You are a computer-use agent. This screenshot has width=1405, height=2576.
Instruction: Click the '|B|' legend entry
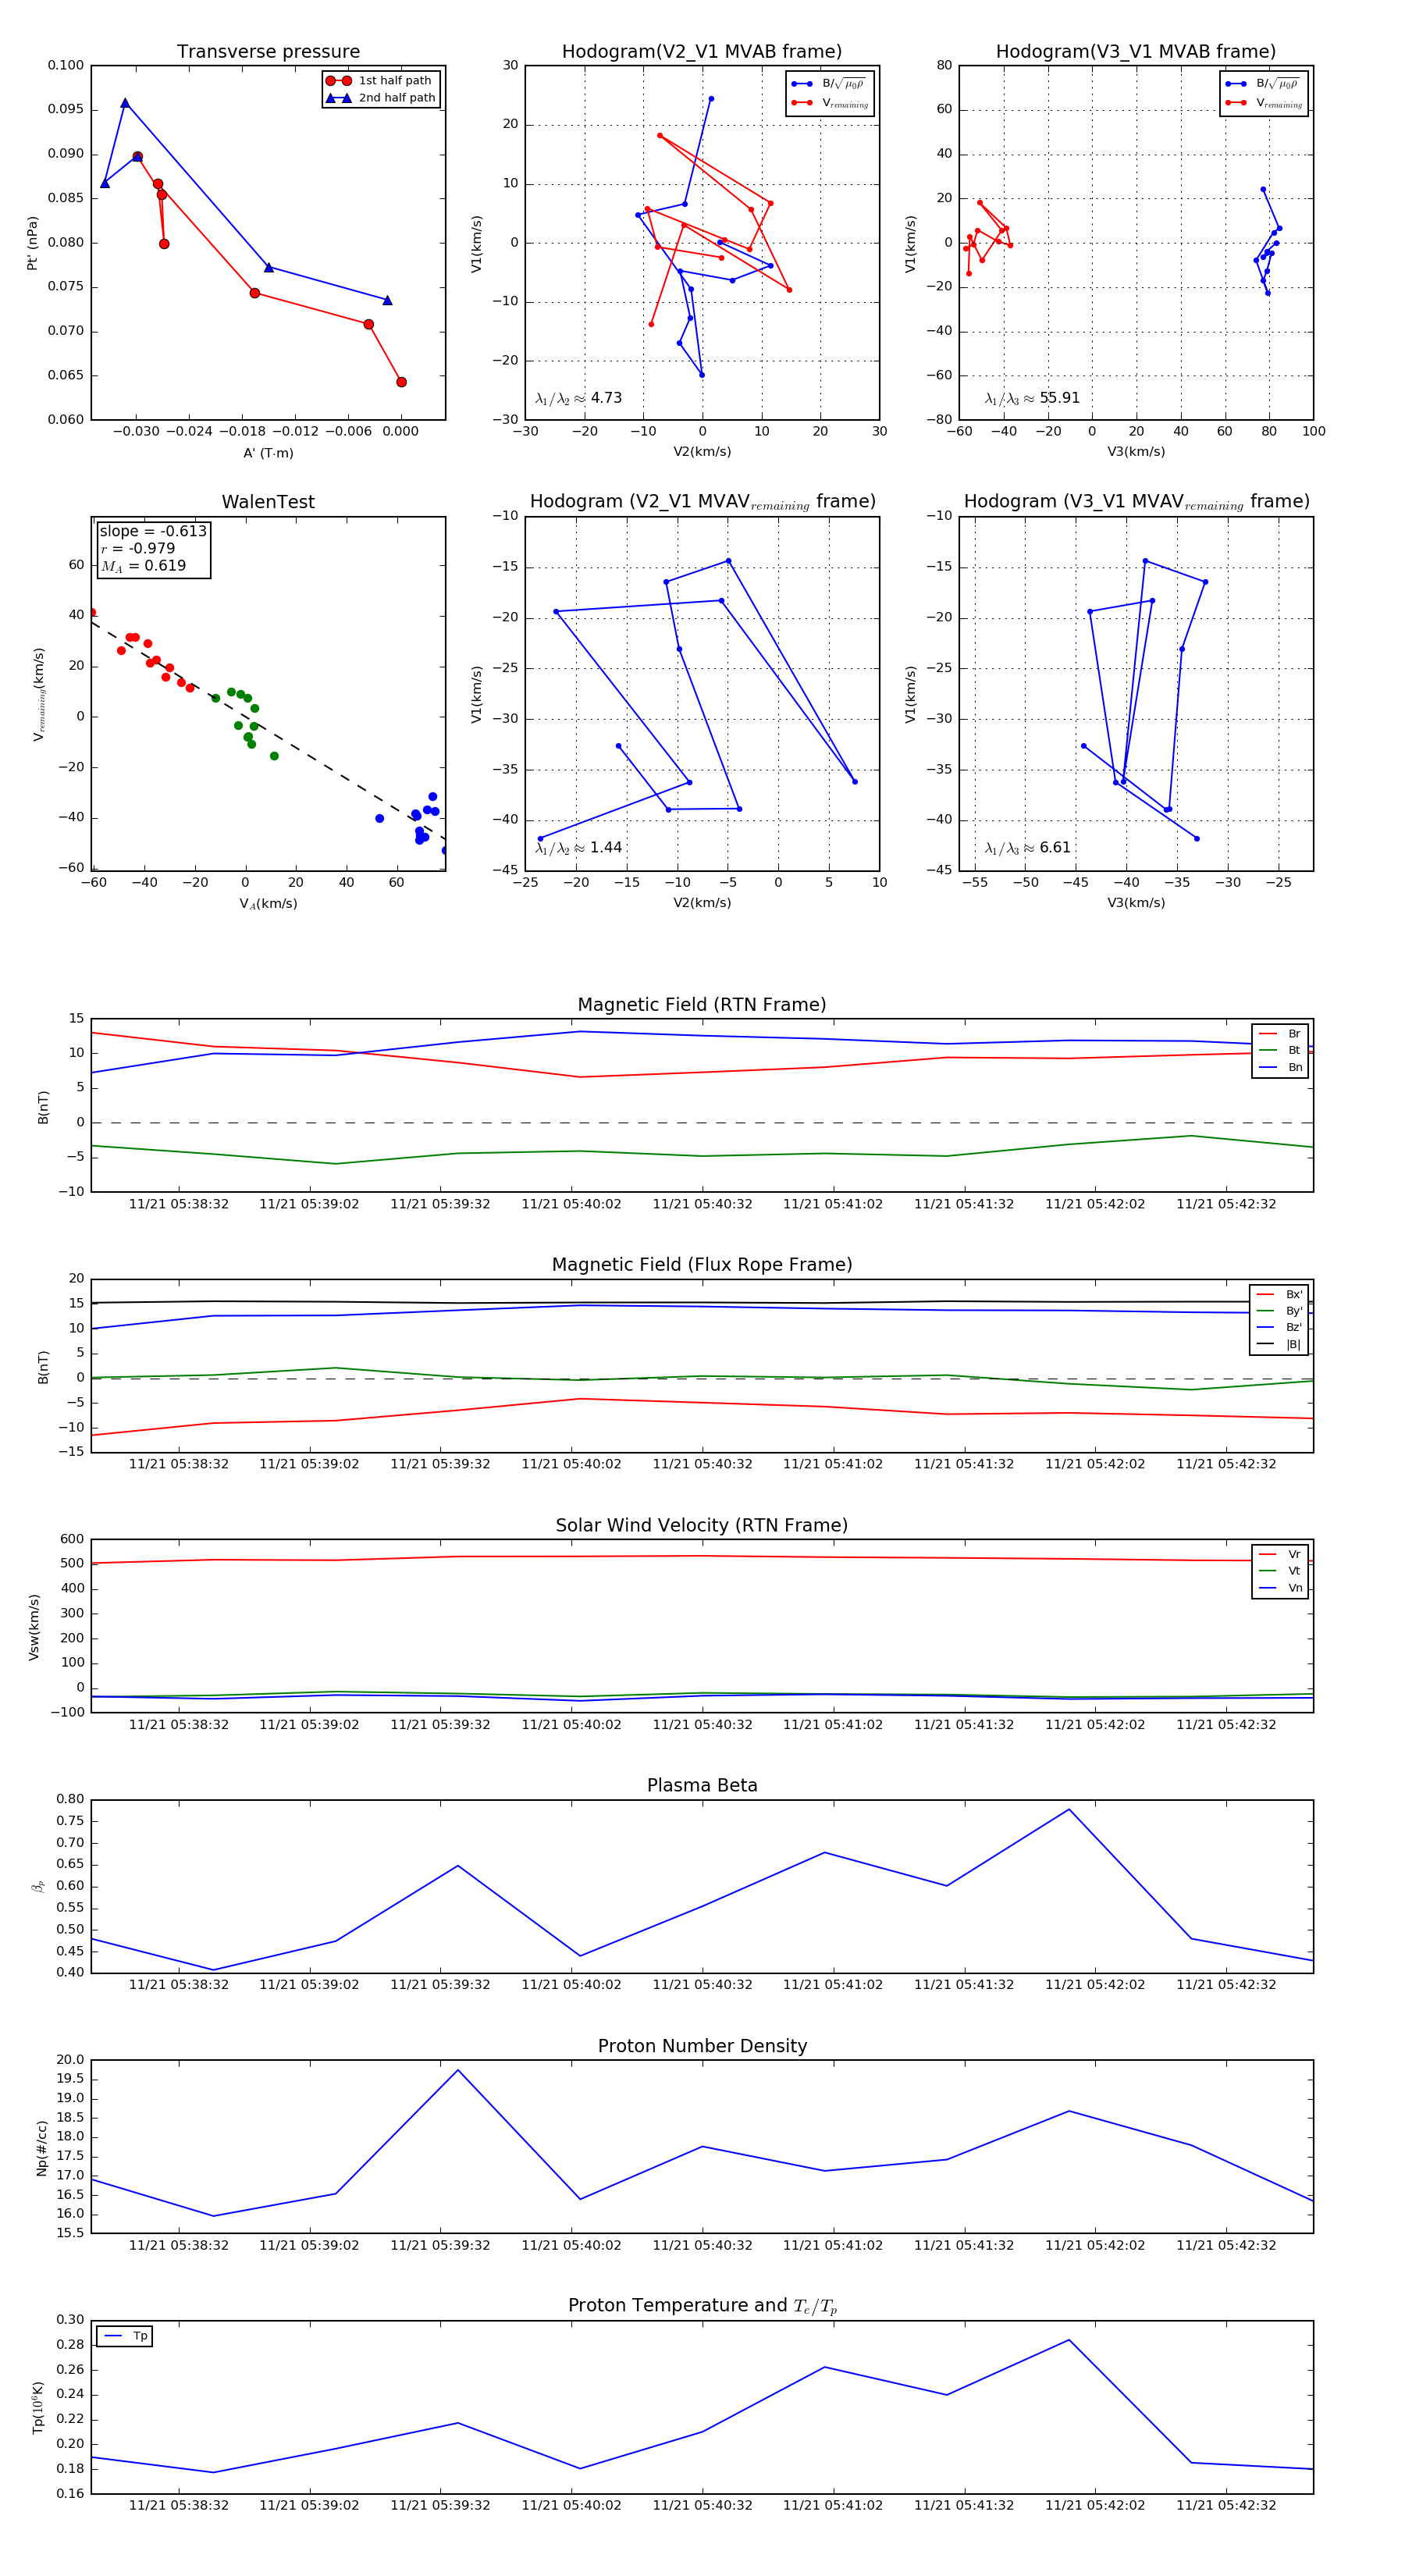pos(1279,1345)
